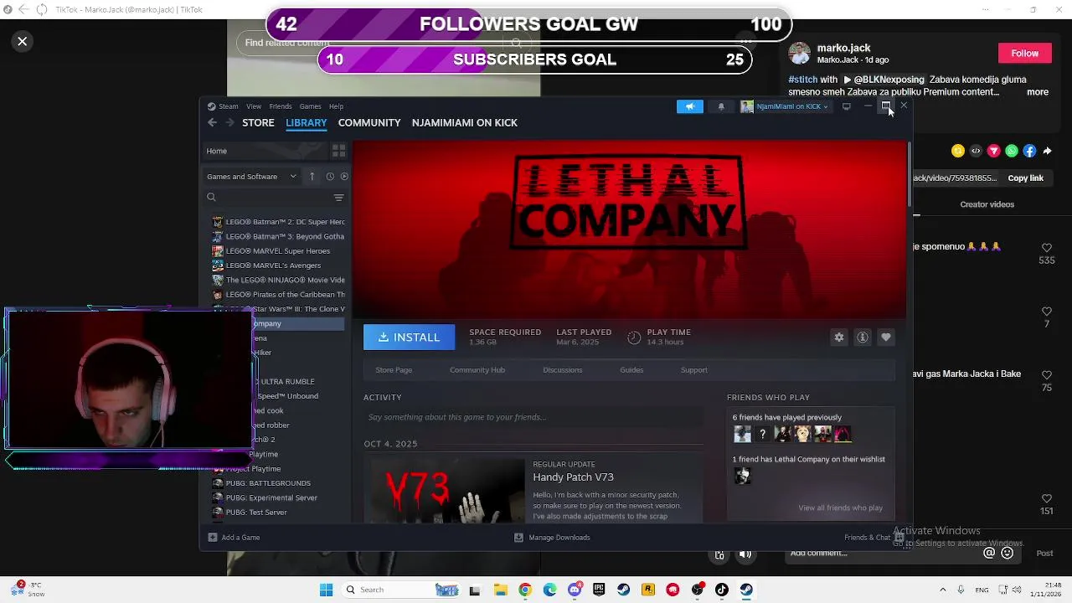This screenshot has height=603, width=1072.
Task: Open the NjamiMiami on KICK account dropdown
Action: pos(785,106)
